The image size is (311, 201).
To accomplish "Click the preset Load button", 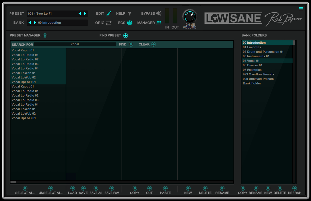I will (x=73, y=188).
